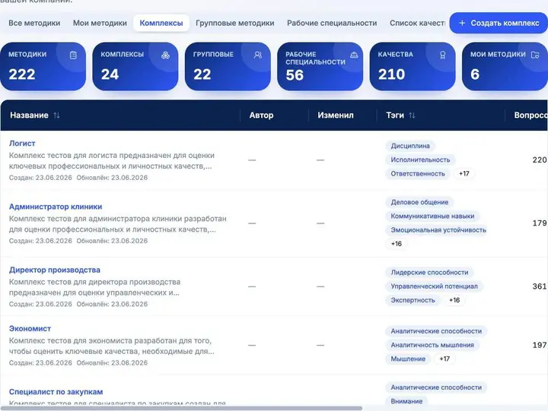This screenshot has width=548, height=411.
Task: Click the Автор column header
Action: (x=261, y=115)
